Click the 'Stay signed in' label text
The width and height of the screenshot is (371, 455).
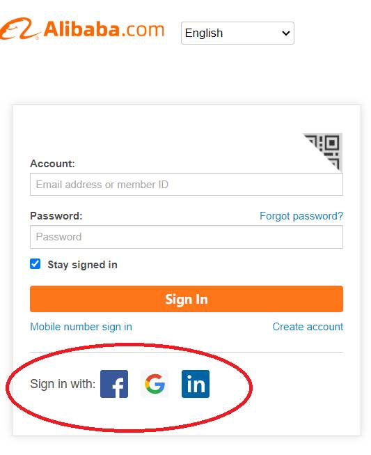(82, 265)
